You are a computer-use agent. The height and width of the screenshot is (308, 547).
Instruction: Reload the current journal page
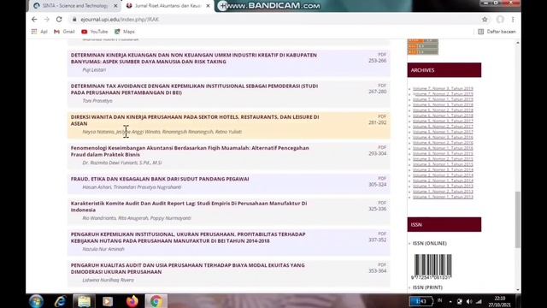pyautogui.click(x=59, y=19)
